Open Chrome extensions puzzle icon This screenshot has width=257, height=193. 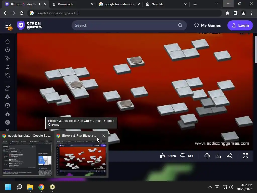point(227,13)
